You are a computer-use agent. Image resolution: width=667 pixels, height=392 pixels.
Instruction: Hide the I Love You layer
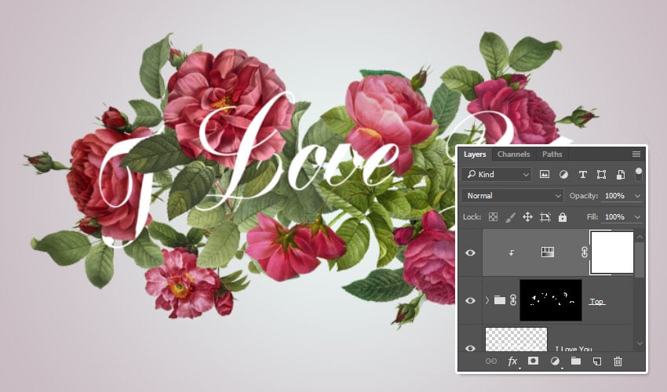tap(470, 348)
